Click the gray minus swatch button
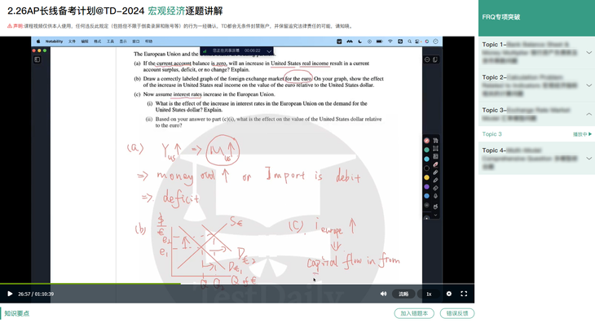 (426, 205)
